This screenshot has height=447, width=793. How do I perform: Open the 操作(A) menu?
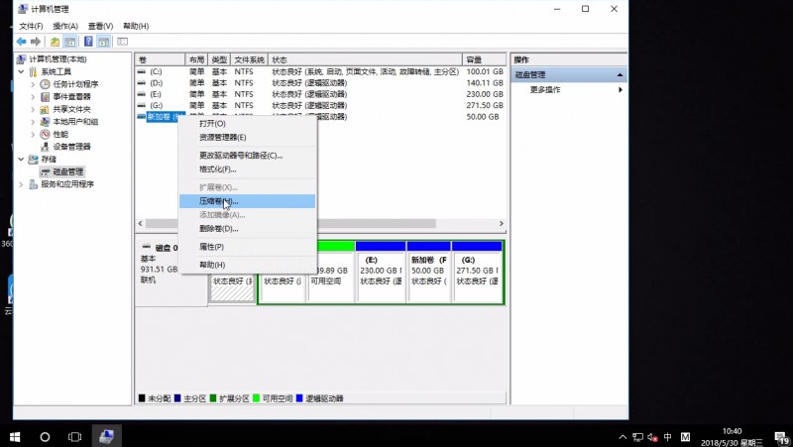[65, 26]
